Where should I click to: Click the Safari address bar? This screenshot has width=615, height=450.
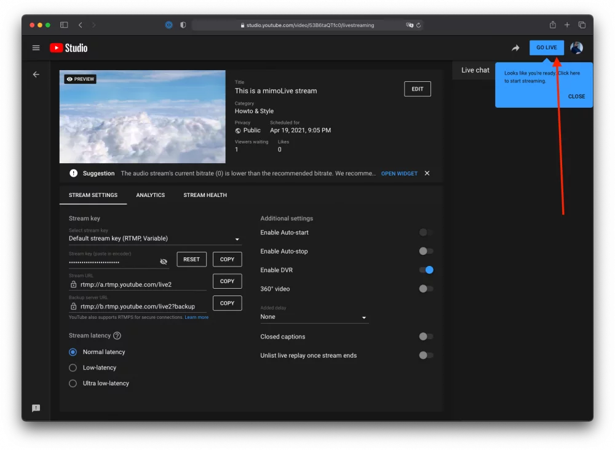(308, 25)
